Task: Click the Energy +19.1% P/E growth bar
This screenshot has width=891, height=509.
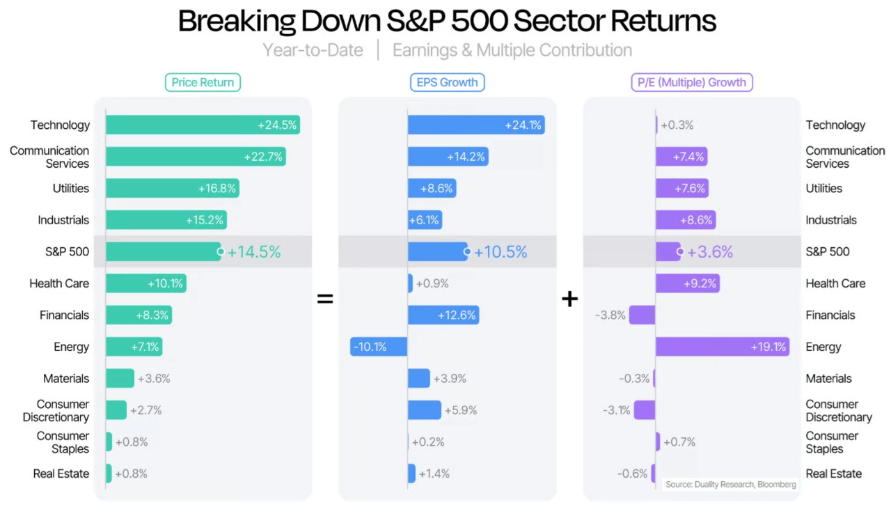Action: pyautogui.click(x=722, y=347)
